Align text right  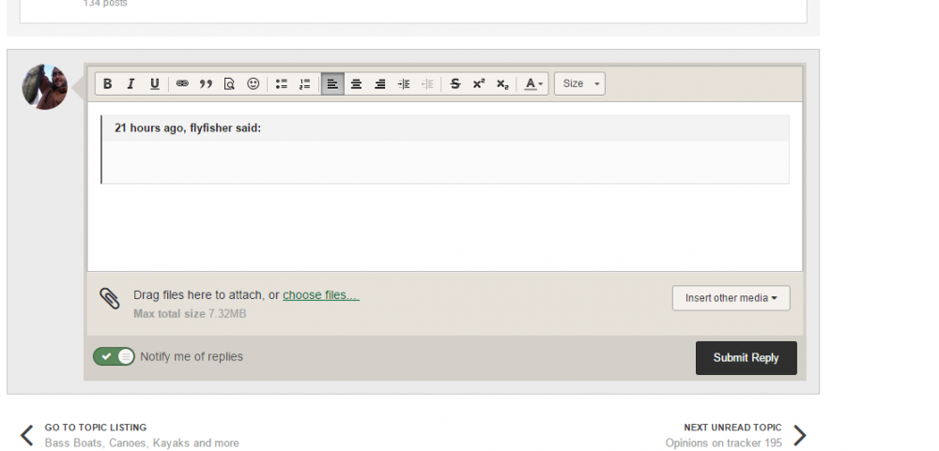pos(379,83)
